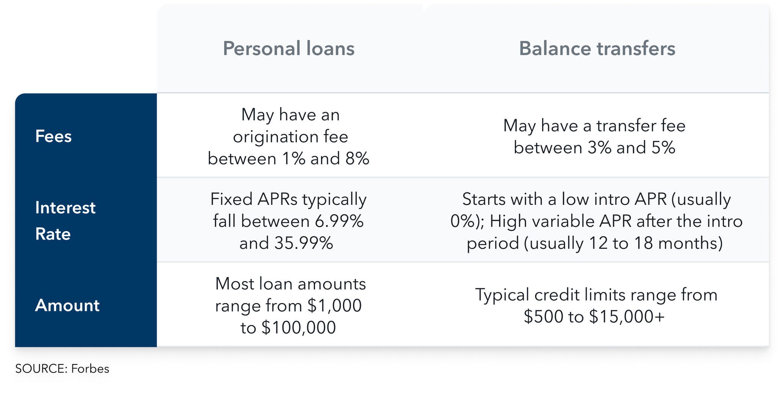This screenshot has height=398, width=784.
Task: Click the Balance transfers column header
Action: point(597,49)
